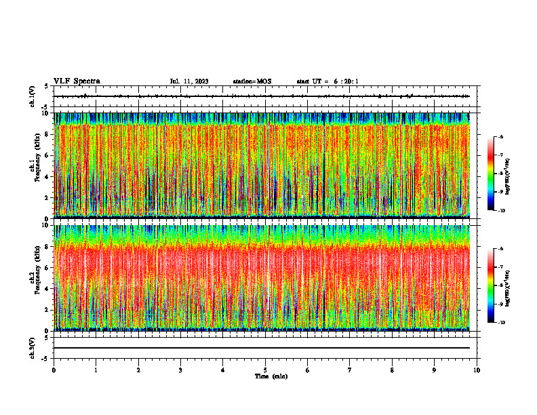Click the "ch.3(V)" waveform axis label

coord(33,348)
